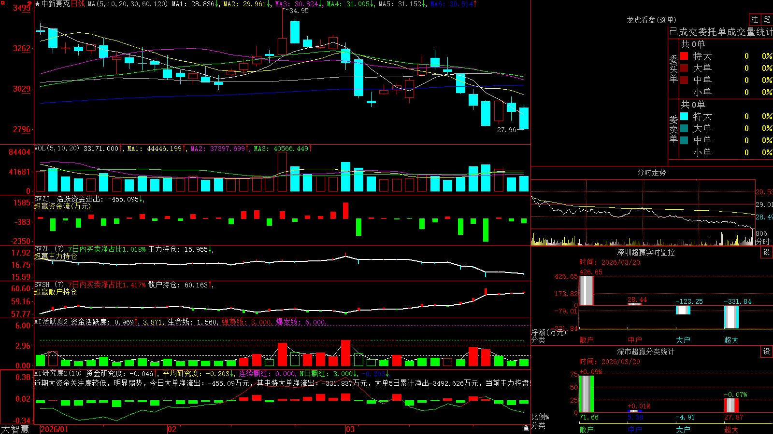Click the 71.66 散户 bar in 分类统计
This screenshot has width=773, height=434.
tap(587, 394)
